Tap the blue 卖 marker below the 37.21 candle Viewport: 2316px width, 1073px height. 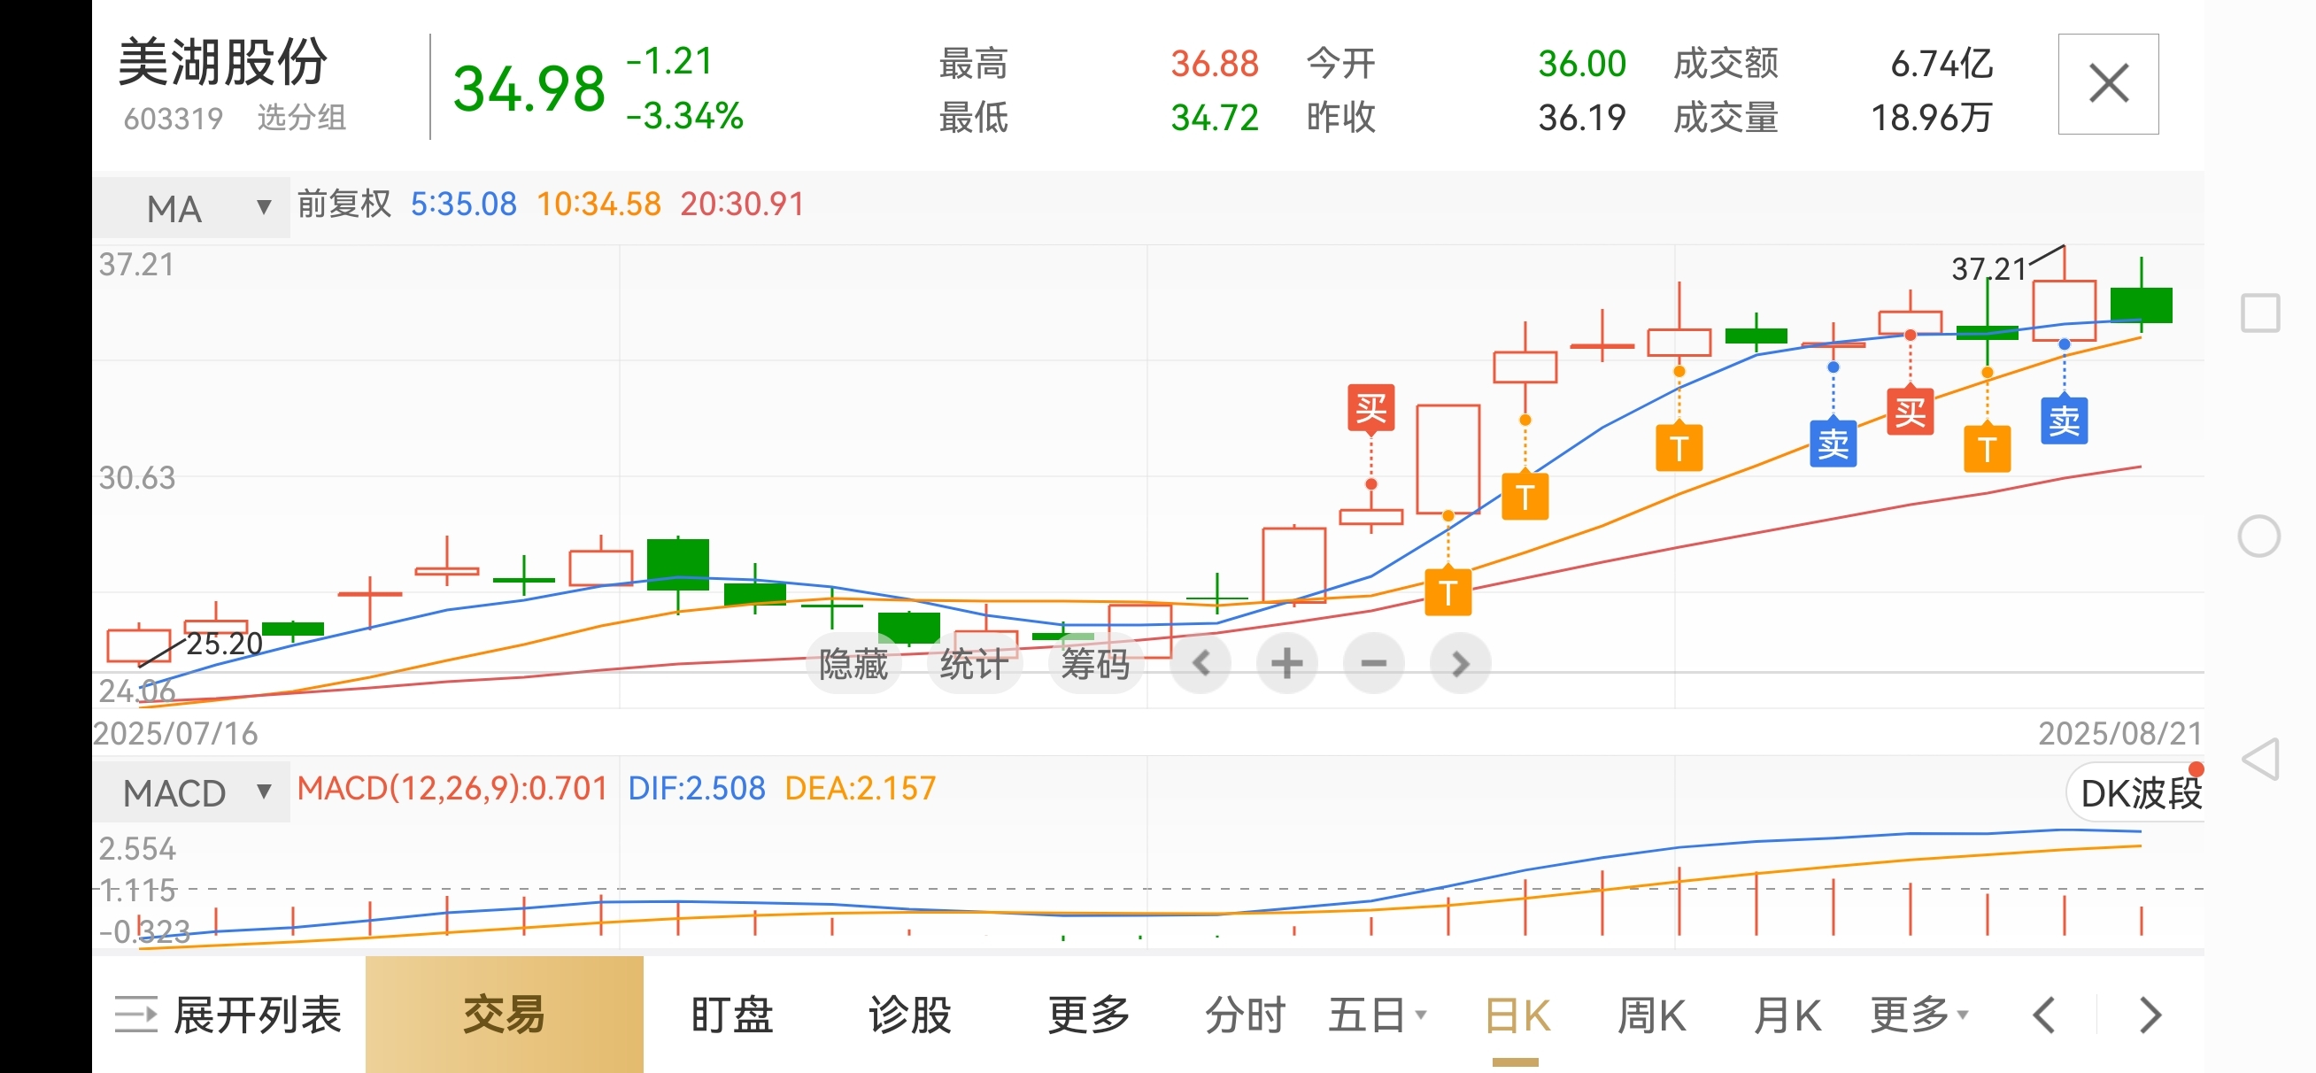[2065, 420]
